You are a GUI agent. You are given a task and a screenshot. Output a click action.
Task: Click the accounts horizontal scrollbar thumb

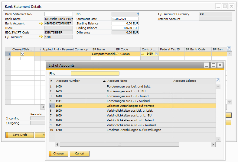(x=119, y=145)
